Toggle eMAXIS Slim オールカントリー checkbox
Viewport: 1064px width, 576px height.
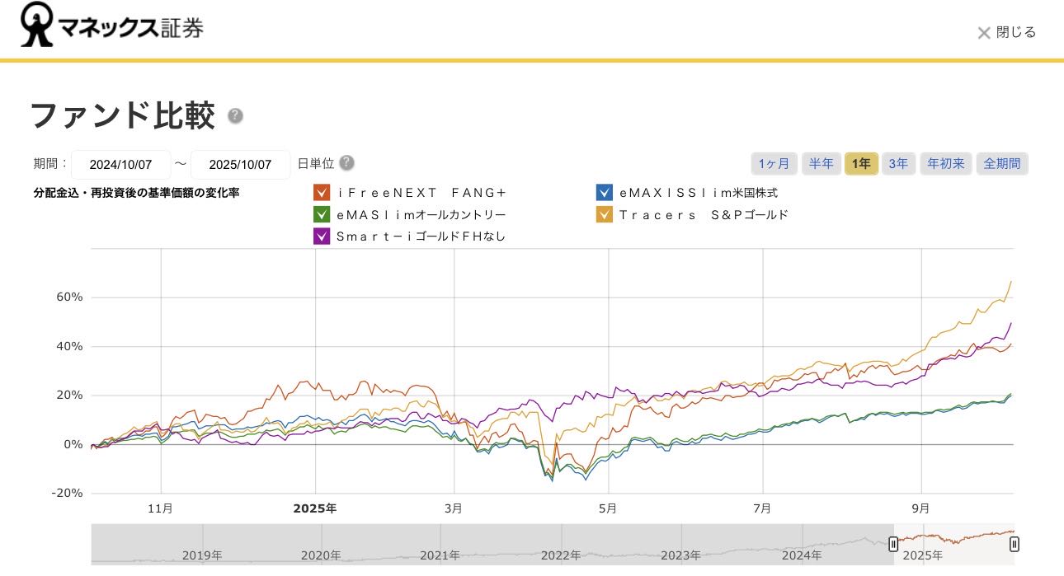pos(322,214)
